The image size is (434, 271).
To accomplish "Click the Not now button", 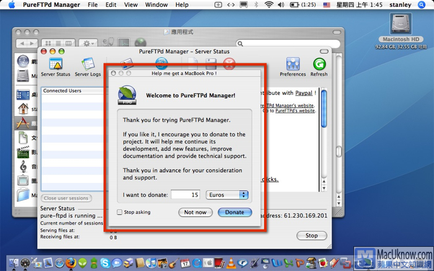I will click(x=195, y=212).
